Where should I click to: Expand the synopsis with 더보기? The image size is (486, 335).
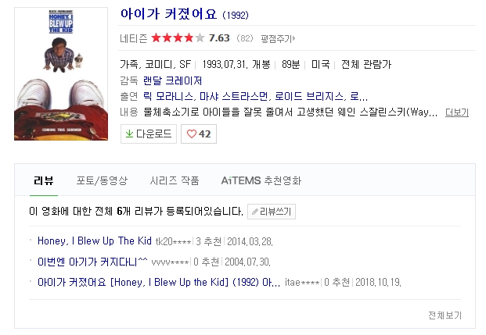coord(456,112)
